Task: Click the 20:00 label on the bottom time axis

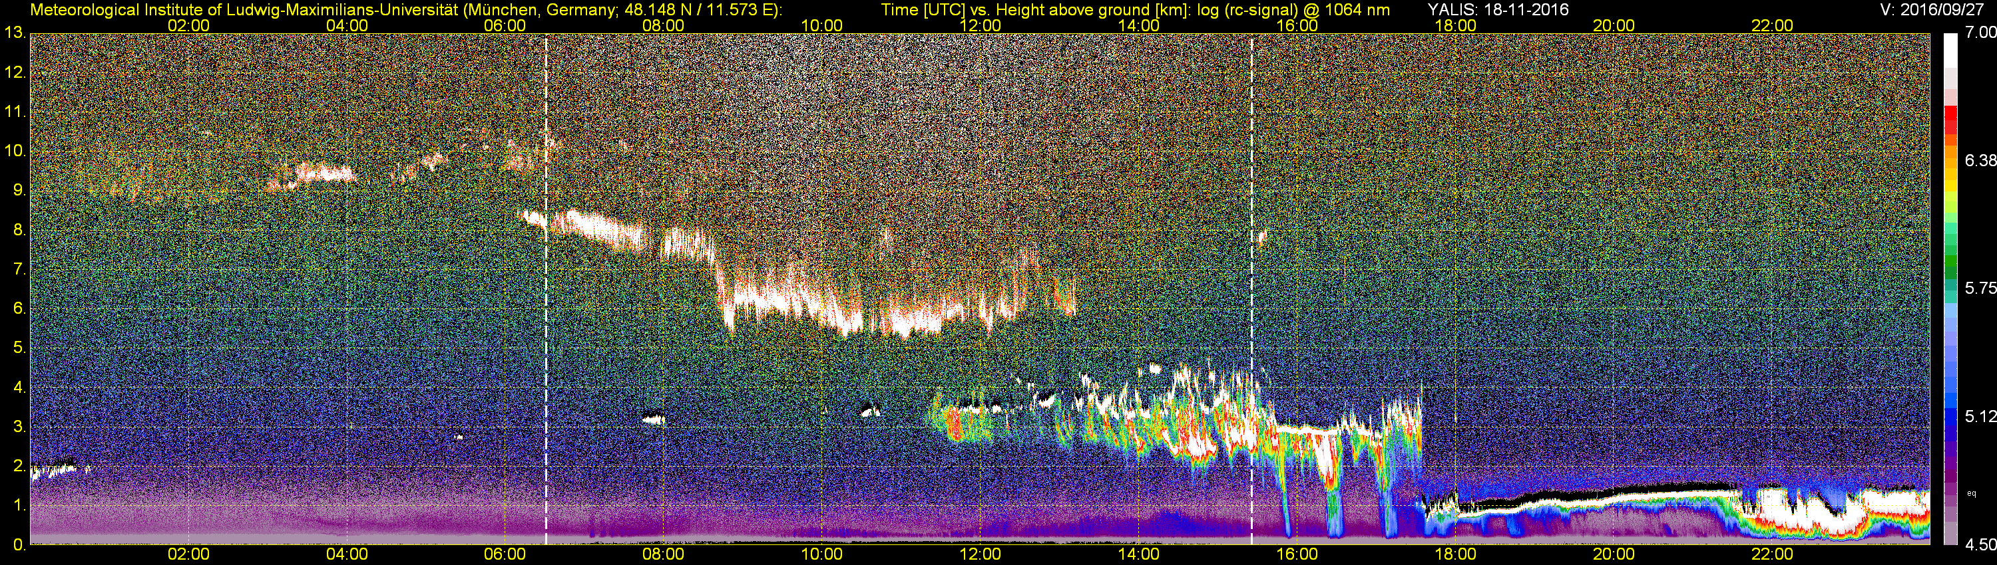Action: coord(1614,555)
